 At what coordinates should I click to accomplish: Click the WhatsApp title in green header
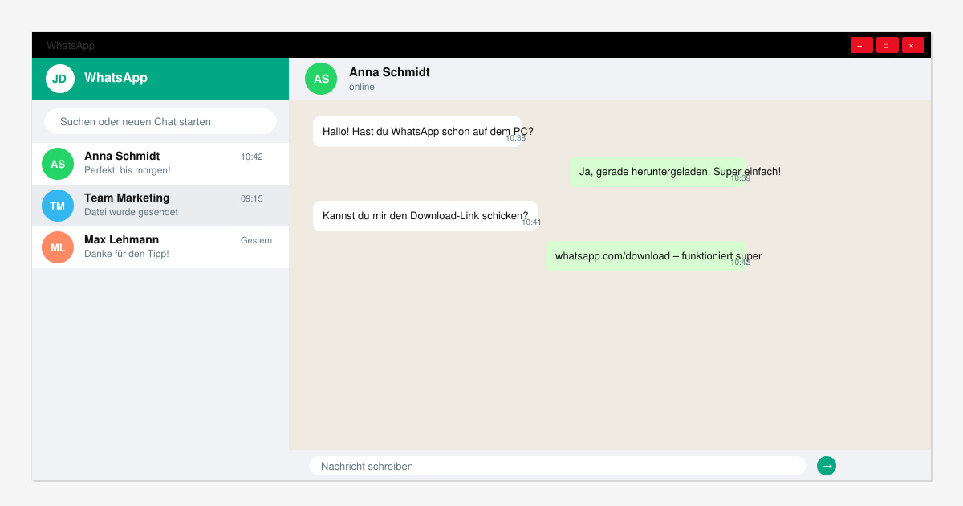pos(116,78)
